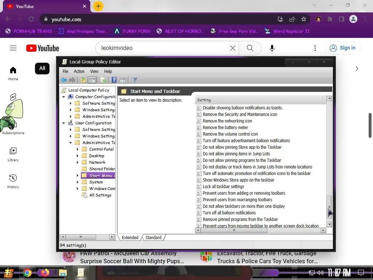373x280 pixels.
Task: Click the YouTube logo
Action: (43, 48)
